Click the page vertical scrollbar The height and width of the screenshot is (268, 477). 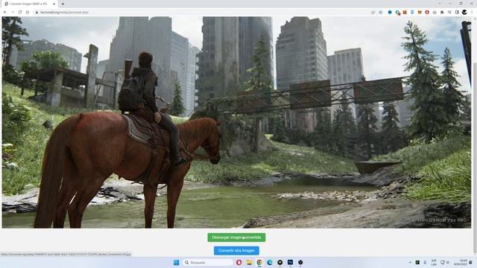pyautogui.click(x=475, y=137)
